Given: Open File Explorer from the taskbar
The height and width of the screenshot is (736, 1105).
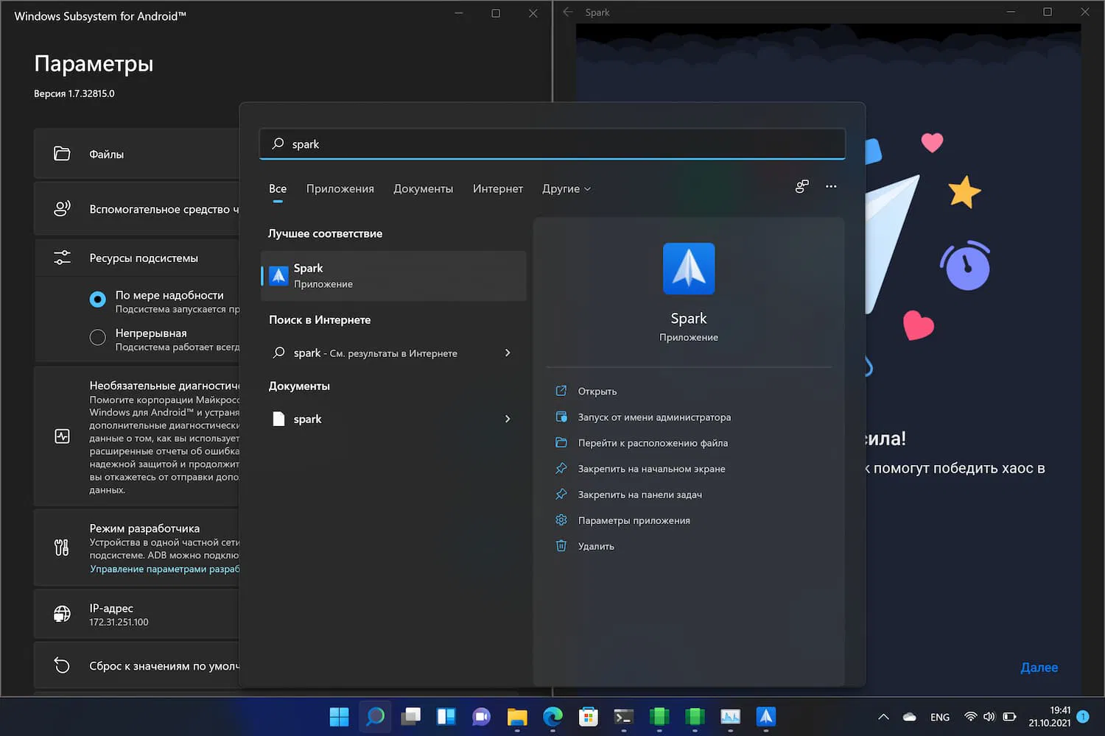Looking at the screenshot, I should pyautogui.click(x=517, y=716).
